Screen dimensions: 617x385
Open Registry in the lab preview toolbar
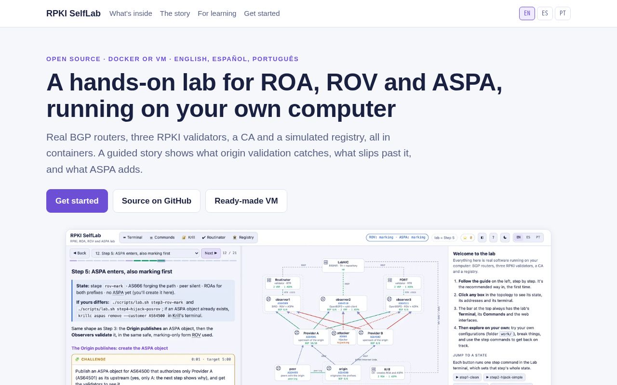pyautogui.click(x=243, y=237)
